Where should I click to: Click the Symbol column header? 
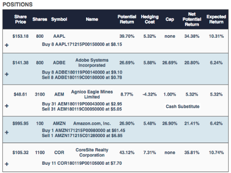59,19
